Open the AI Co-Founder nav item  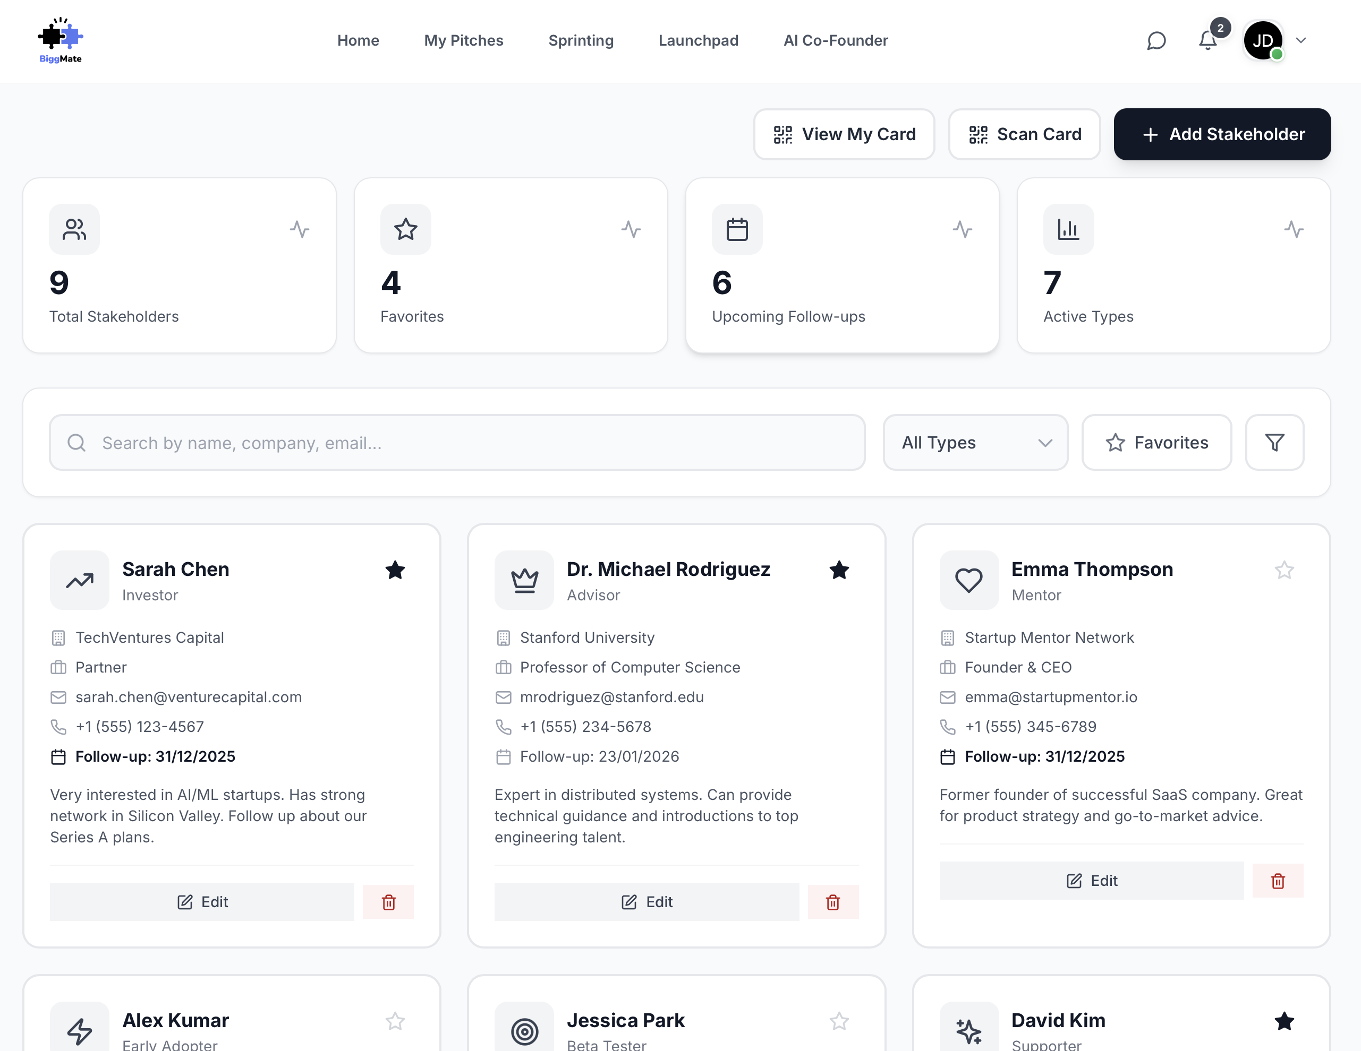click(836, 40)
